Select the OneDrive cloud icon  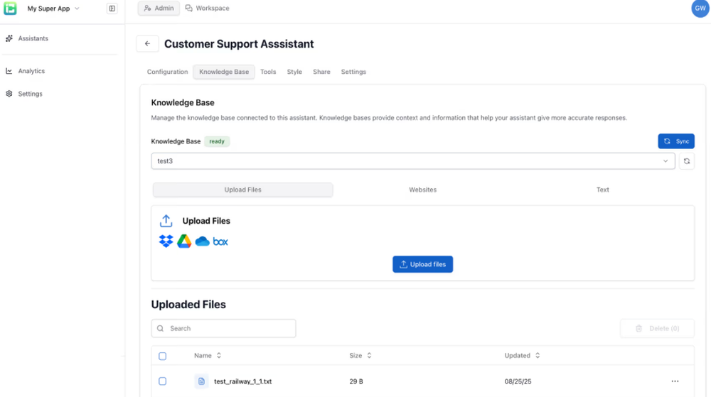[x=203, y=241]
